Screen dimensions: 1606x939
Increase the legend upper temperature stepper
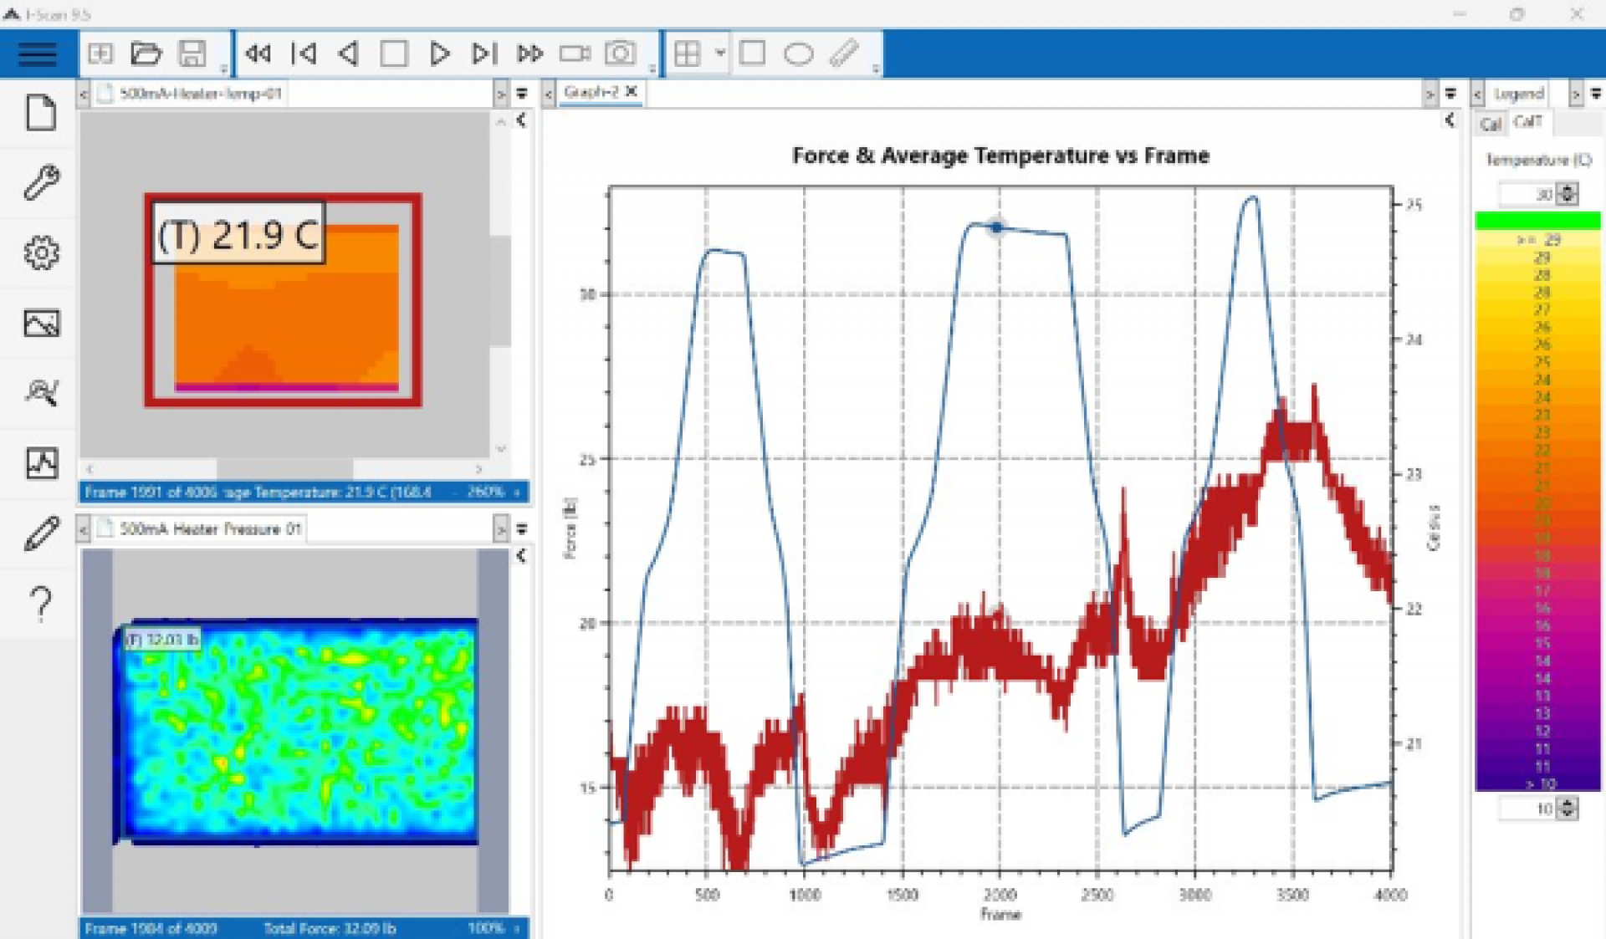coord(1568,189)
